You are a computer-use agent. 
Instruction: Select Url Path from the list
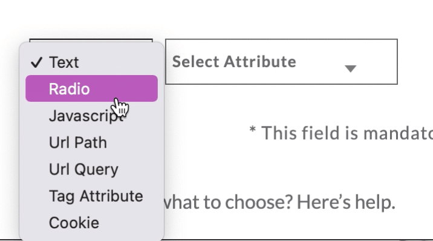91,142
